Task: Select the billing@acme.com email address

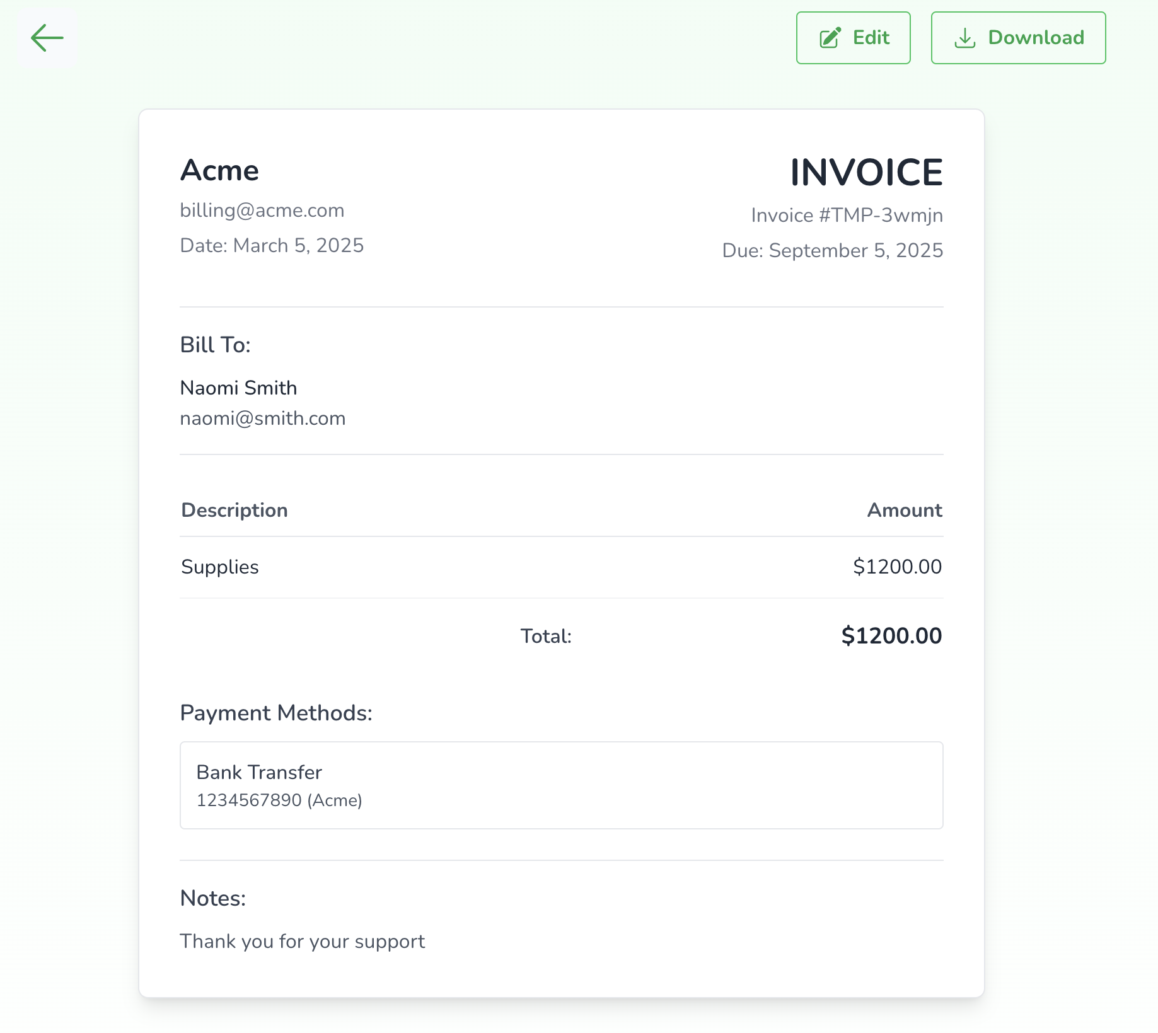Action: tap(262, 211)
